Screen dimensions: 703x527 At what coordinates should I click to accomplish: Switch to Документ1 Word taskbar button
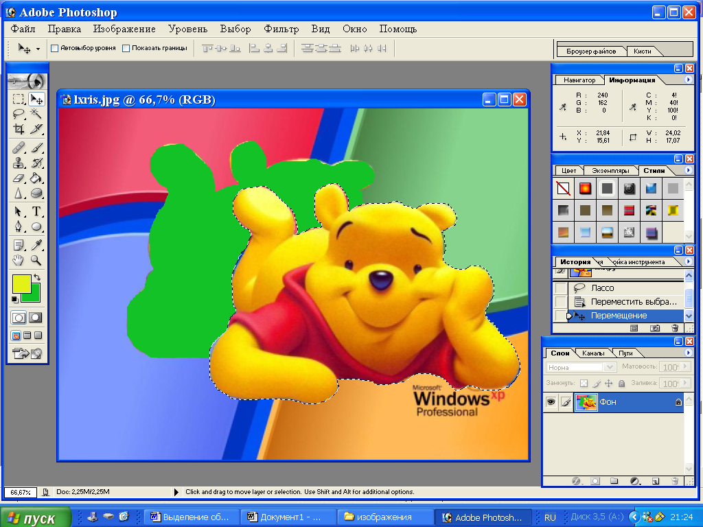click(288, 517)
